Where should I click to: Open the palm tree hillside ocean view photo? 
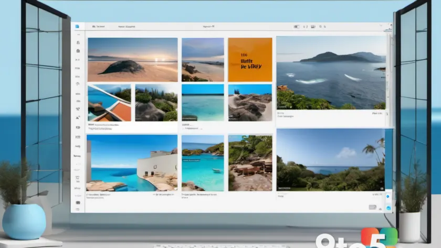click(x=330, y=159)
